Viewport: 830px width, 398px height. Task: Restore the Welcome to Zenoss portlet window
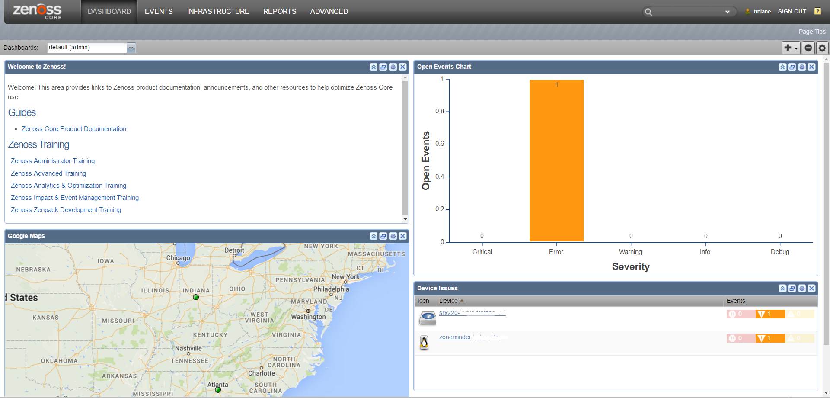click(x=383, y=67)
